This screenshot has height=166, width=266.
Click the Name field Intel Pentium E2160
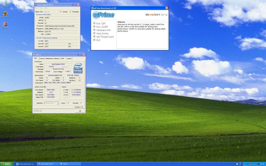pyautogui.click(x=58, y=64)
